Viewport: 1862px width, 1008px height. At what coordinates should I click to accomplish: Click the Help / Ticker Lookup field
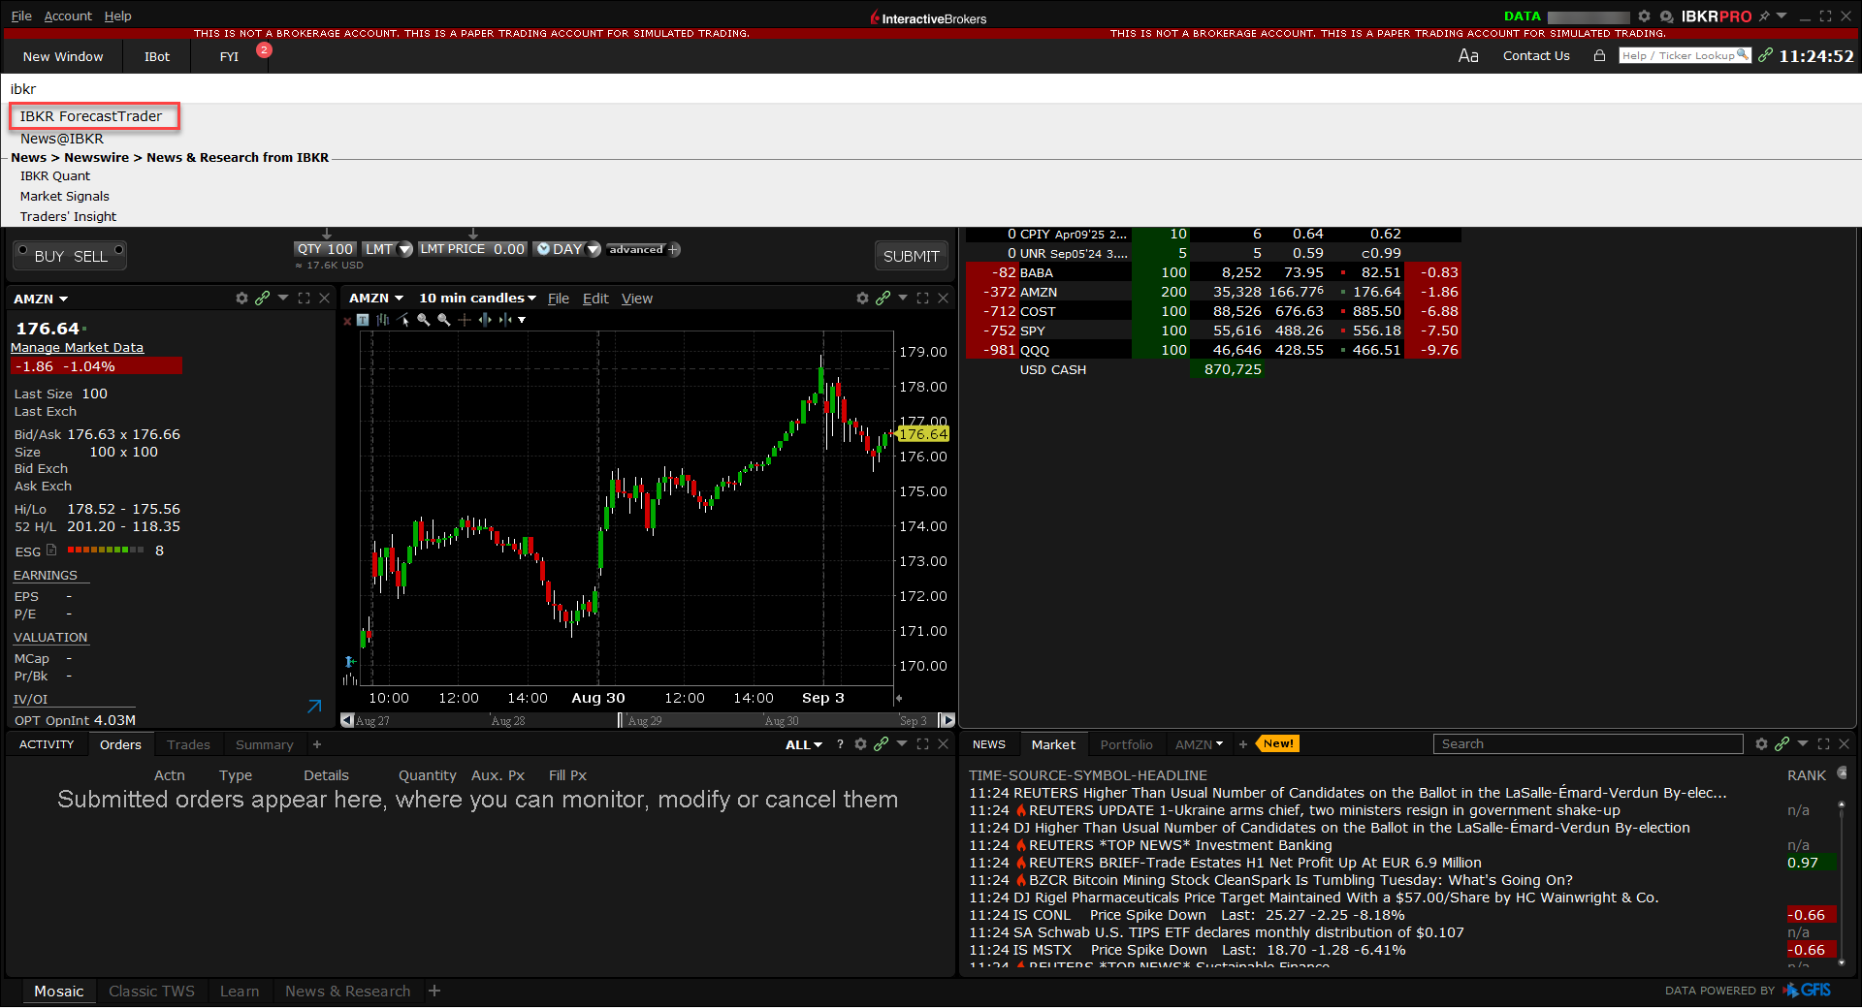(x=1685, y=55)
